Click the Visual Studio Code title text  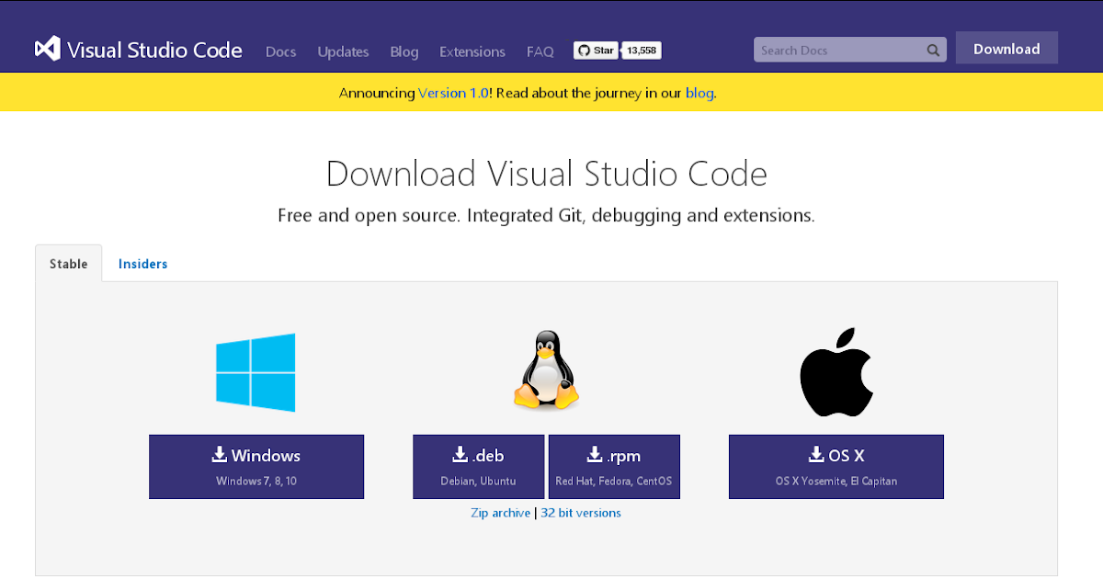click(x=155, y=50)
